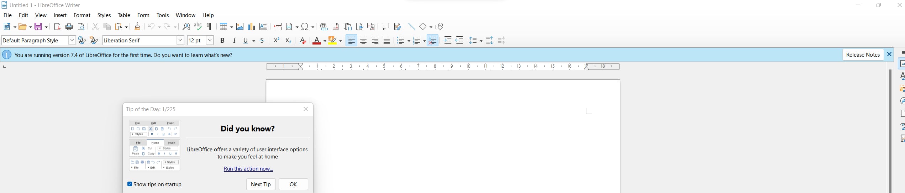The height and width of the screenshot is (193, 905).
Task: Insert footnote icon
Action: click(x=336, y=27)
